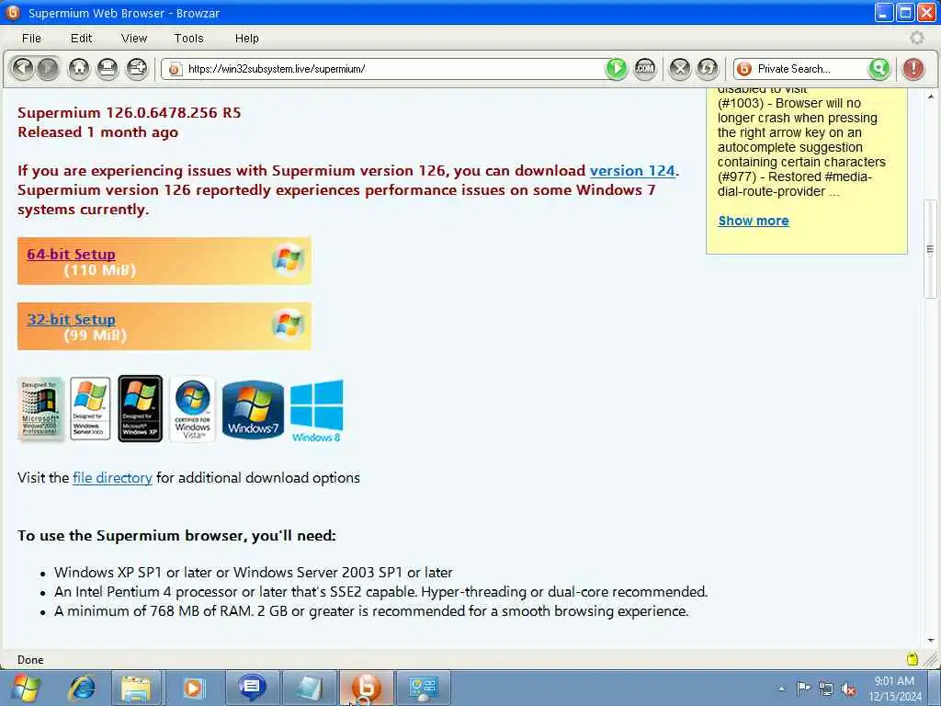Screen dimensions: 941x706
Task: Open Windows Explorer folder in the taskbar
Action: click(x=136, y=688)
